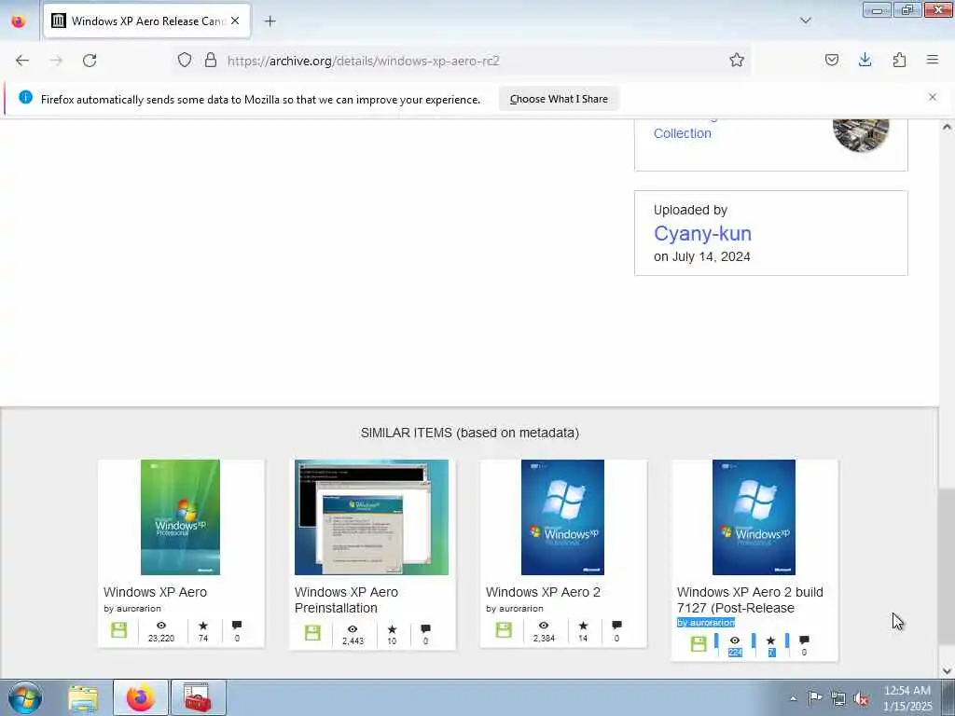This screenshot has width=955, height=716.
Task: Click the reviews bubble on Windows XP Aero 2 card
Action: tap(616, 626)
